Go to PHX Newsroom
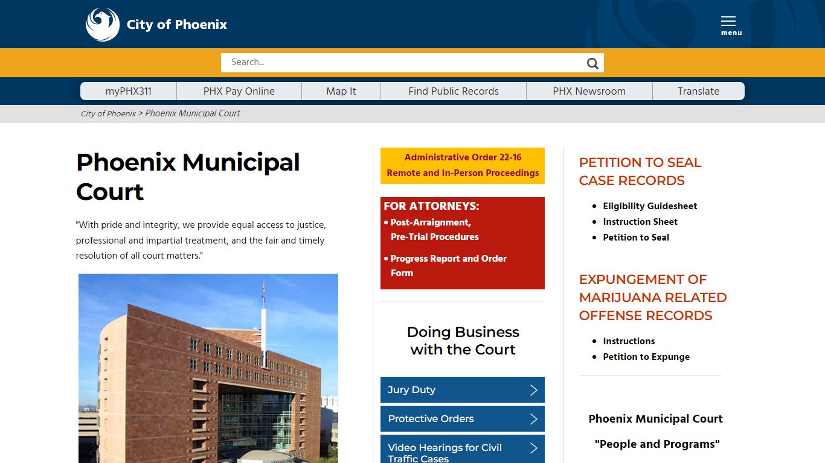The height and width of the screenshot is (463, 825). (x=589, y=91)
